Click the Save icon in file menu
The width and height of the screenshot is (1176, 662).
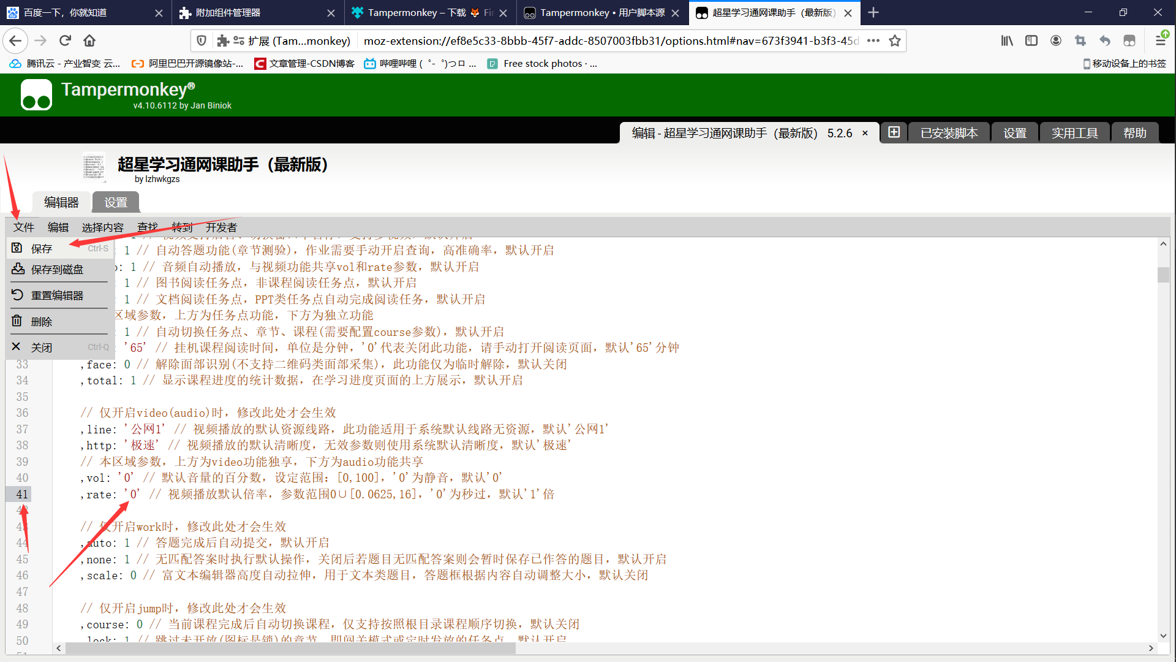tap(17, 248)
